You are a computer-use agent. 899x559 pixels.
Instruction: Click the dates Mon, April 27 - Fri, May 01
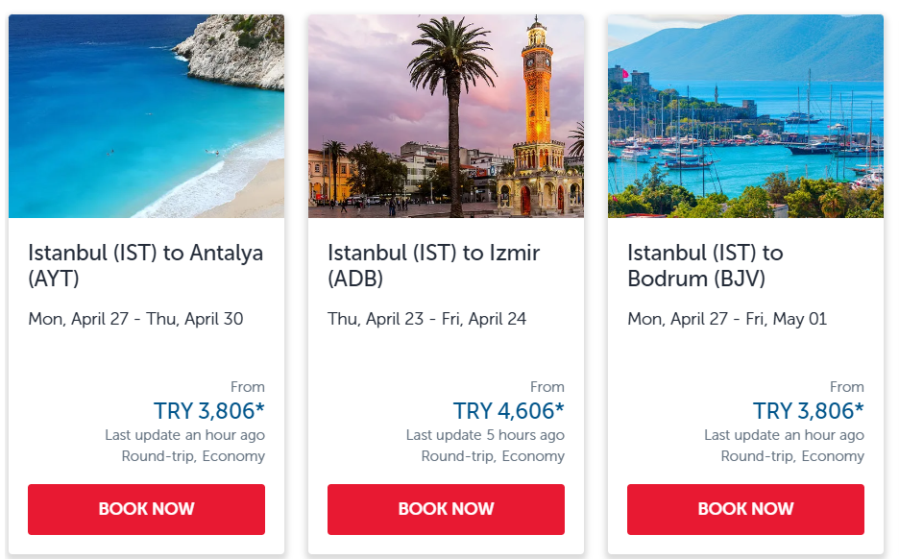[727, 319]
